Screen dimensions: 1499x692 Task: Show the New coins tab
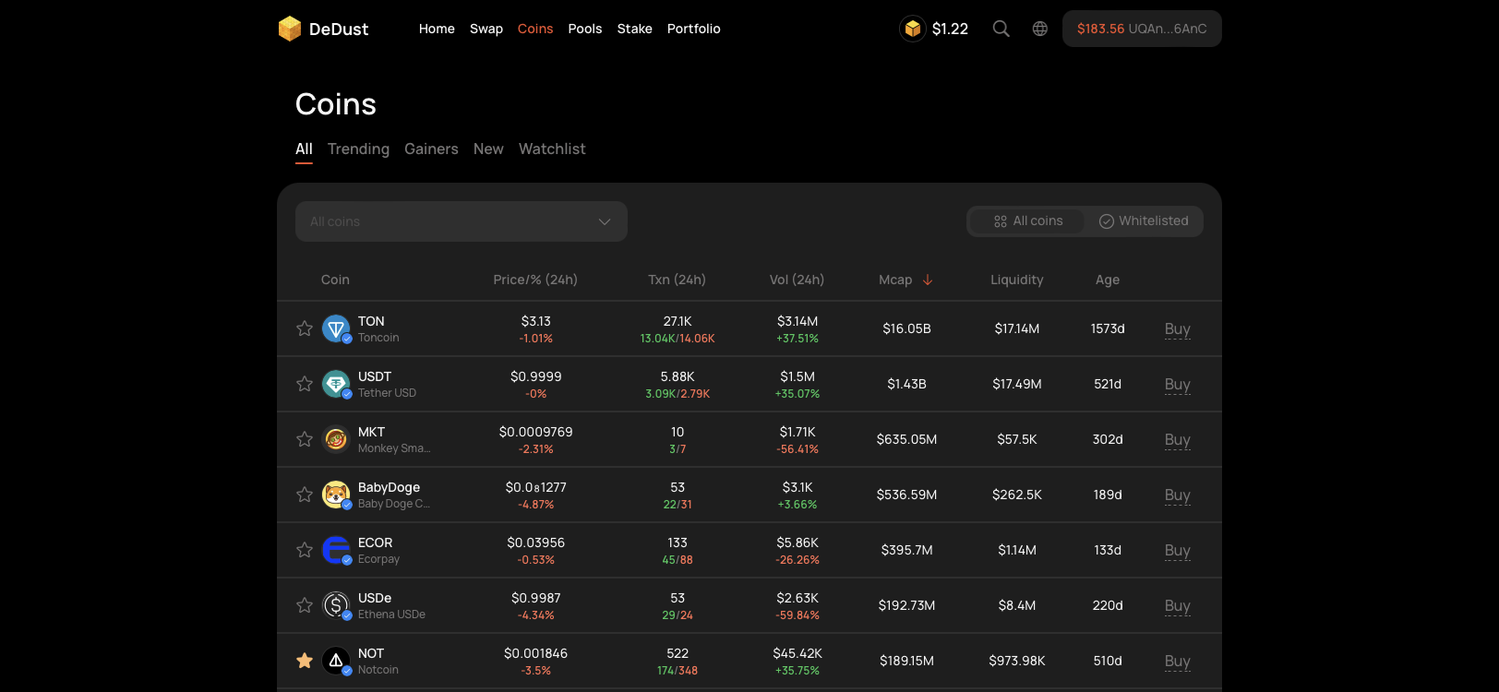pos(488,149)
